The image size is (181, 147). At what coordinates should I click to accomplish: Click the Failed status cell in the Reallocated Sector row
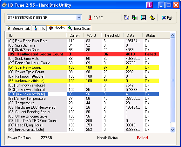150,54
